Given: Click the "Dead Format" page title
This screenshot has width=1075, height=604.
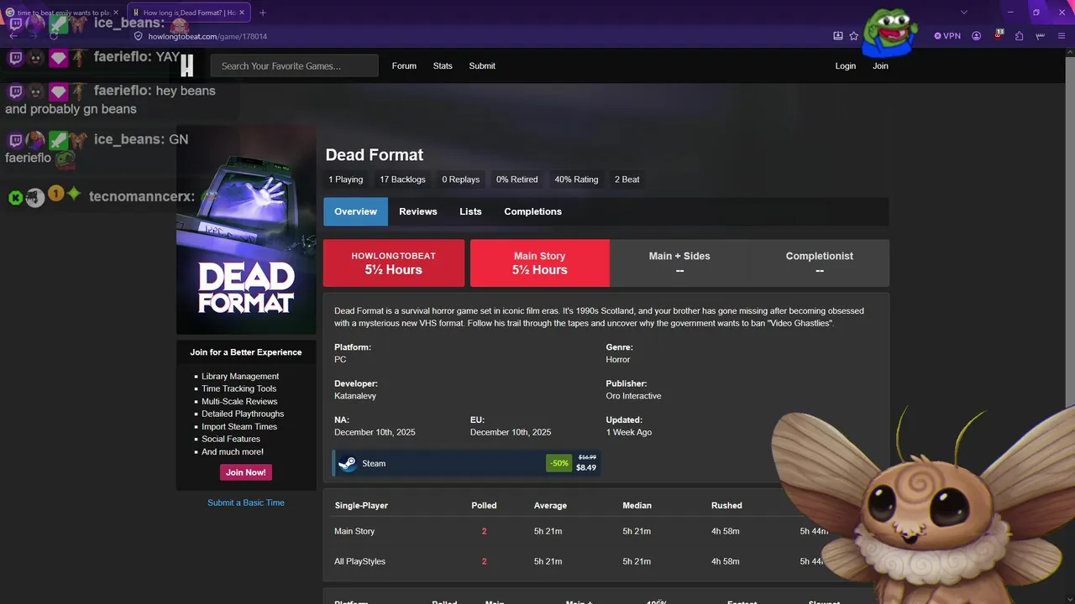Looking at the screenshot, I should [x=375, y=155].
